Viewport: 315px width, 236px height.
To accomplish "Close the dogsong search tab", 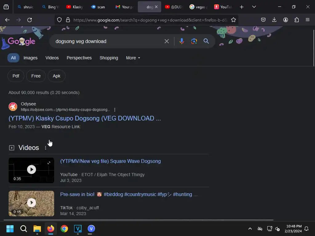I will coord(156,7).
